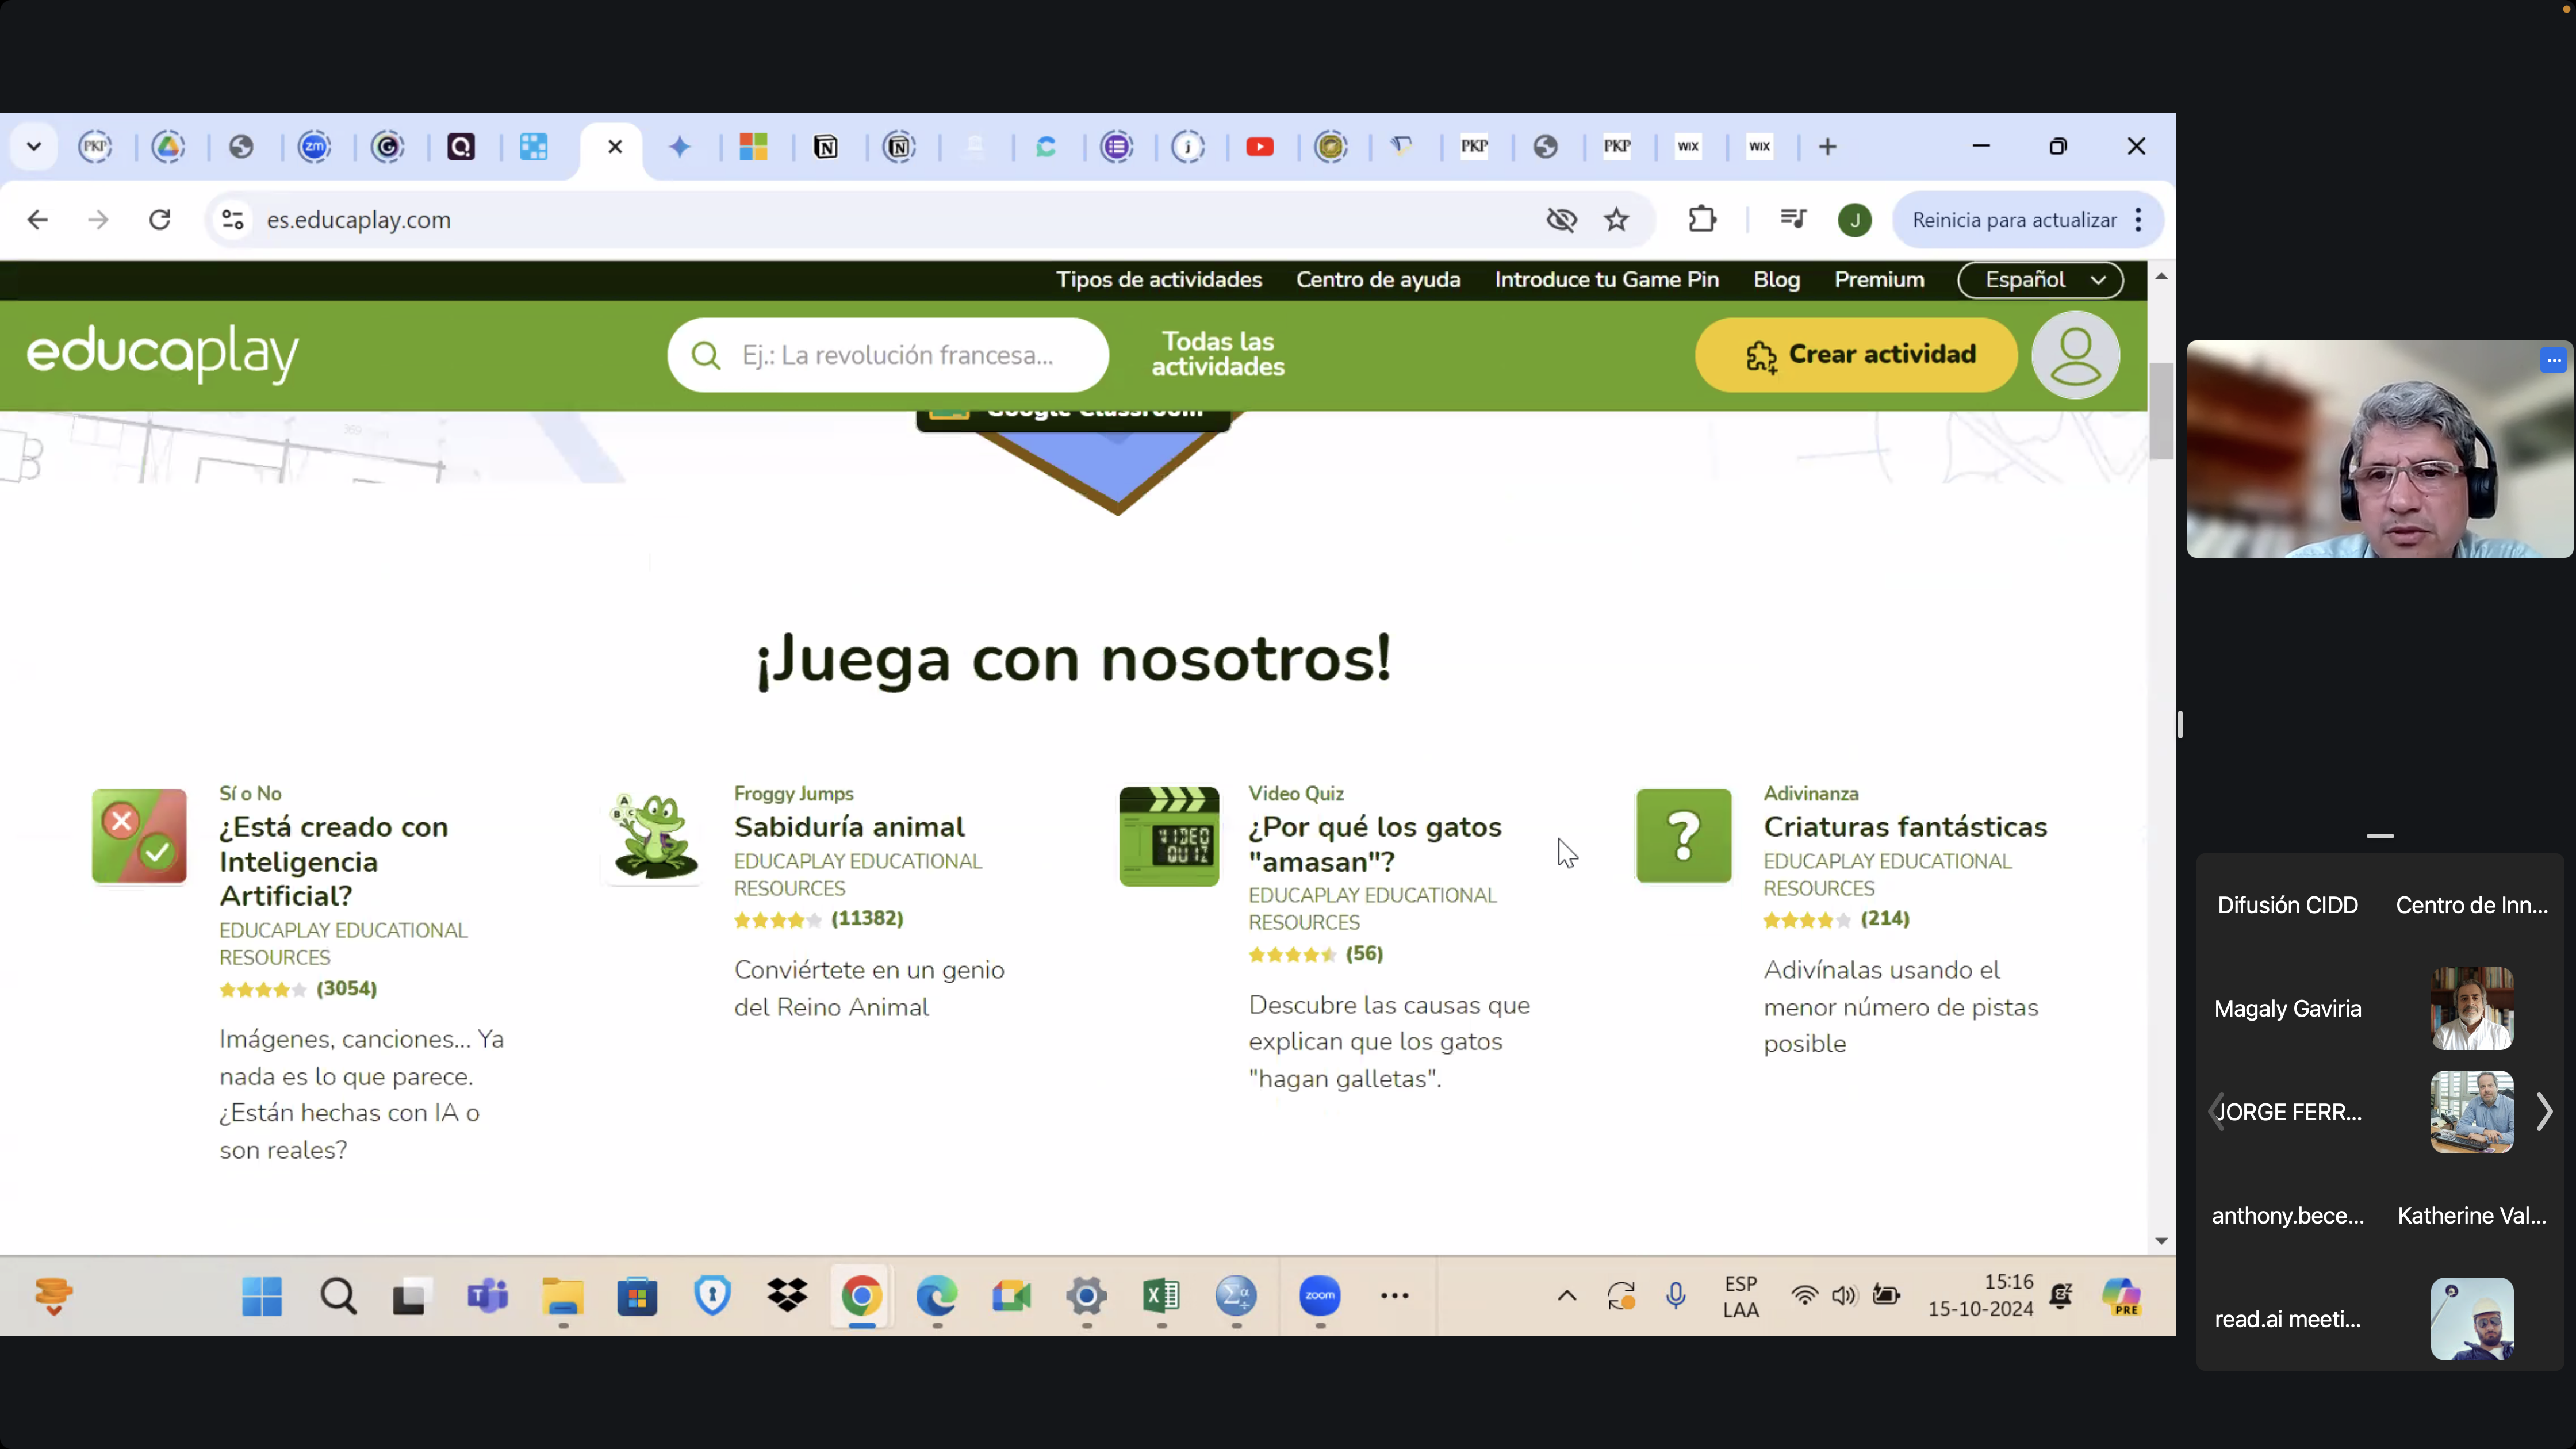The width and height of the screenshot is (2576, 1449).
Task: Open the browser extensions puzzle icon
Action: click(x=1702, y=220)
